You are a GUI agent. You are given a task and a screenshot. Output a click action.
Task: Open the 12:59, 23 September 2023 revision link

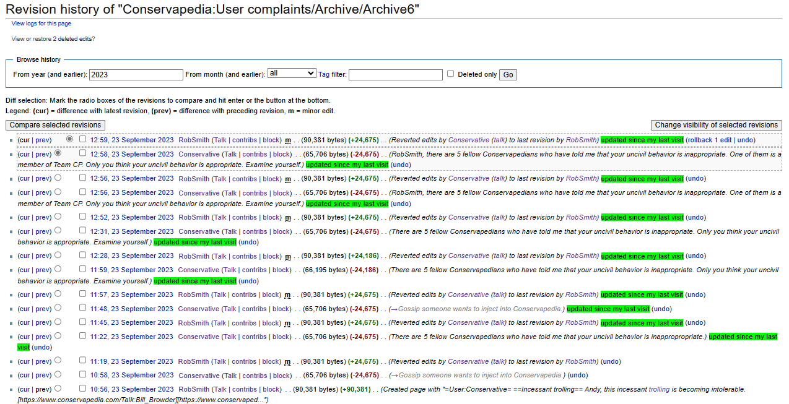(x=132, y=140)
